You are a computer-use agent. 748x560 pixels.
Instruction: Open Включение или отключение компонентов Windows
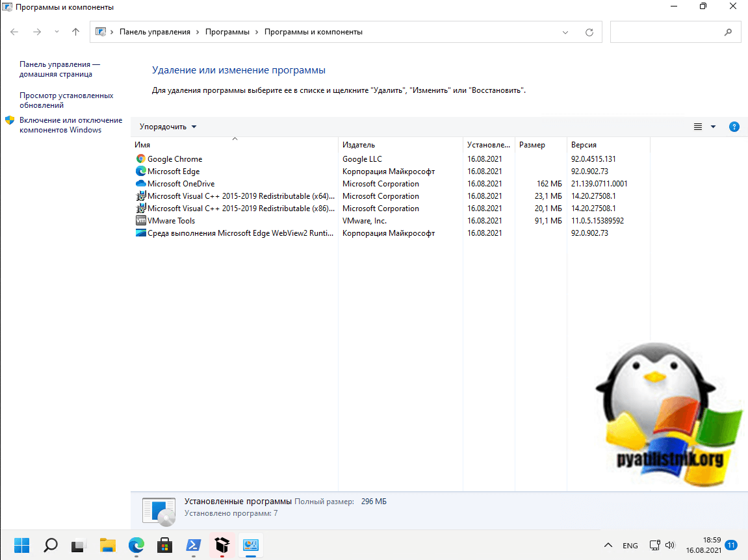(x=70, y=125)
